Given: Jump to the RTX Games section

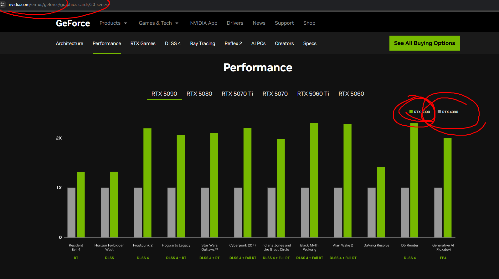Looking at the screenshot, I should point(143,43).
